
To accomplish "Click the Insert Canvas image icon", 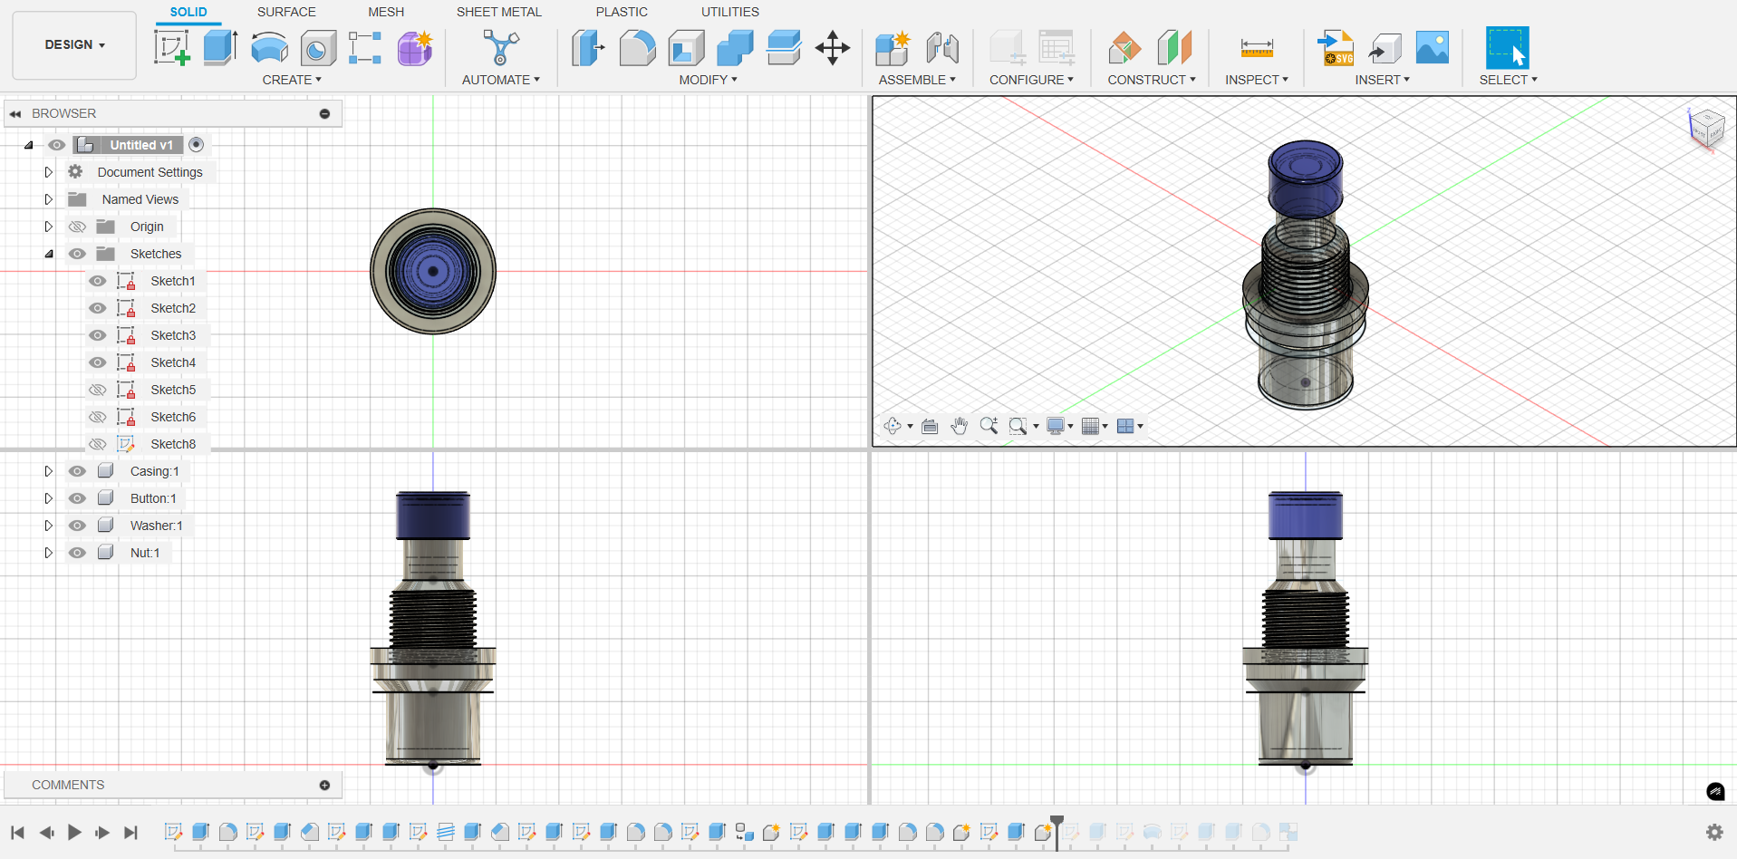I will [x=1433, y=48].
